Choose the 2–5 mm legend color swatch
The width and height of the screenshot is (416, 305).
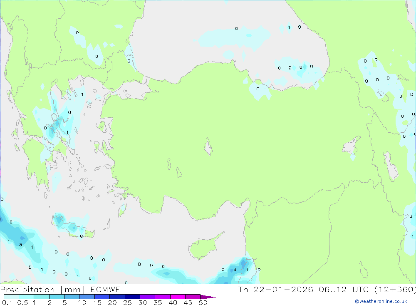(x=57, y=297)
